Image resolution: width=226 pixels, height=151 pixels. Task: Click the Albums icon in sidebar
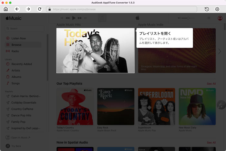[8, 77]
